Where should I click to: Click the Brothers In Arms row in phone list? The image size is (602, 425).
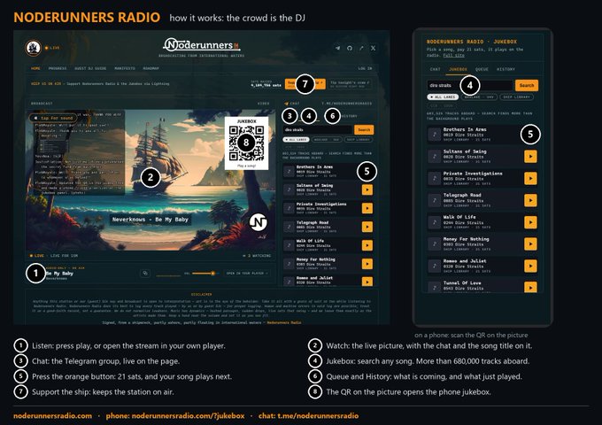(482, 135)
